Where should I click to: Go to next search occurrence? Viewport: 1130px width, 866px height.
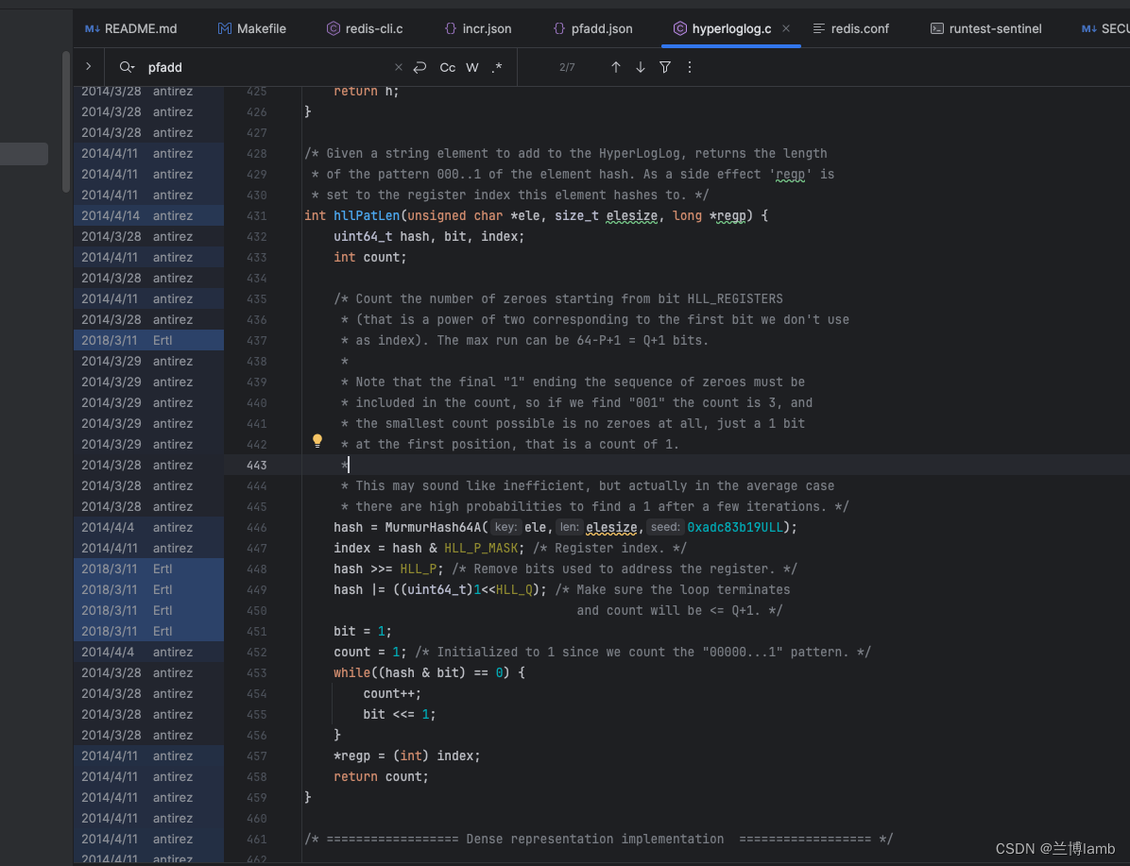point(640,67)
